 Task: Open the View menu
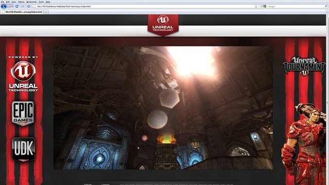pyautogui.click(x=14, y=2)
